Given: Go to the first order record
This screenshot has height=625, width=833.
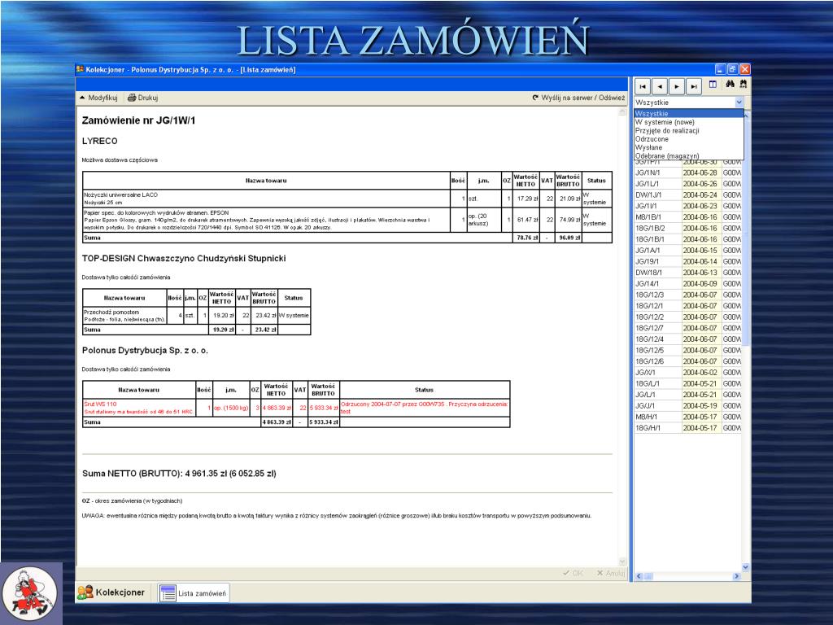Looking at the screenshot, I should pyautogui.click(x=643, y=86).
